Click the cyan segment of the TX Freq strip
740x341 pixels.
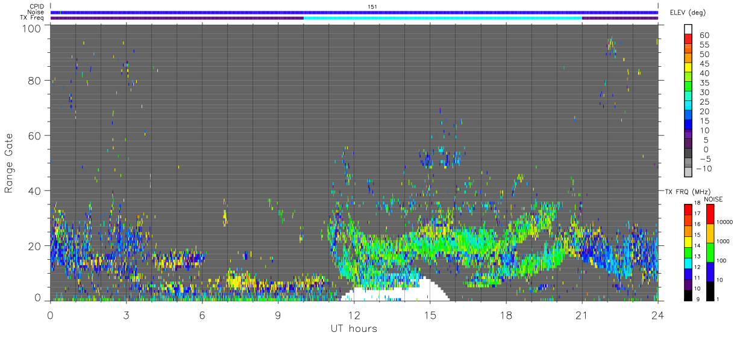tap(443, 17)
